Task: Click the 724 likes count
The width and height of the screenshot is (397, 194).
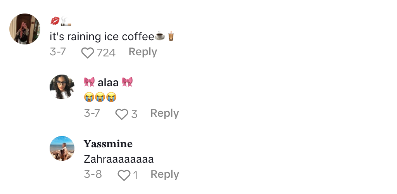Action: tap(106, 53)
